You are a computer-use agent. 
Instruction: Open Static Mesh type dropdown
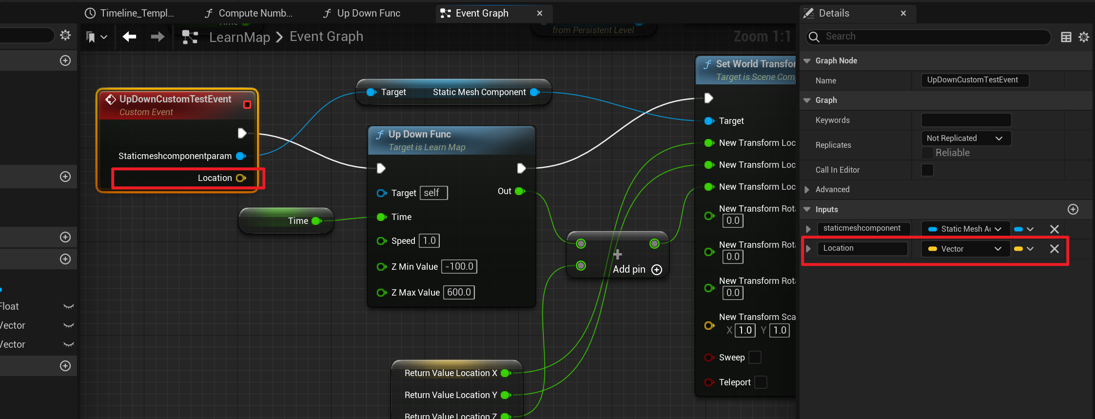(965, 229)
